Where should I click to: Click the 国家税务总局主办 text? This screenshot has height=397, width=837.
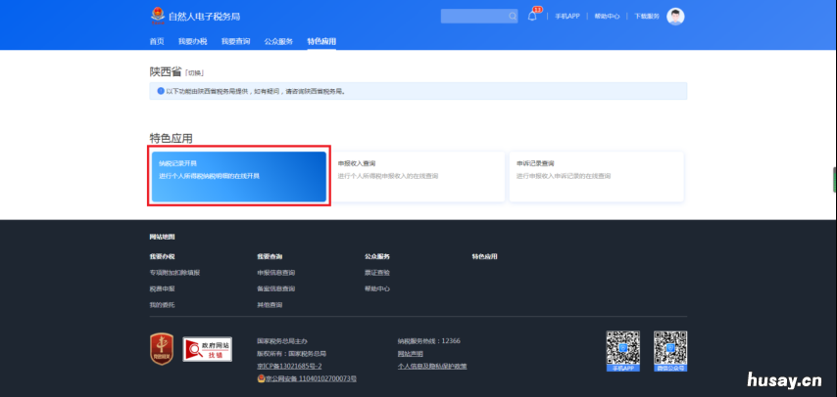[282, 341]
